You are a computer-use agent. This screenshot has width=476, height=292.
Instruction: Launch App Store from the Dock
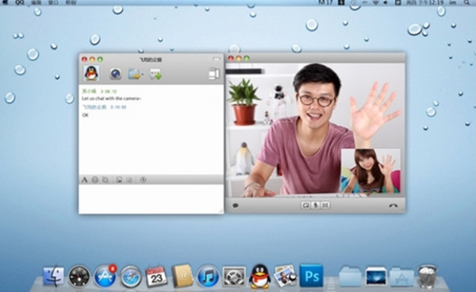pyautogui.click(x=105, y=276)
